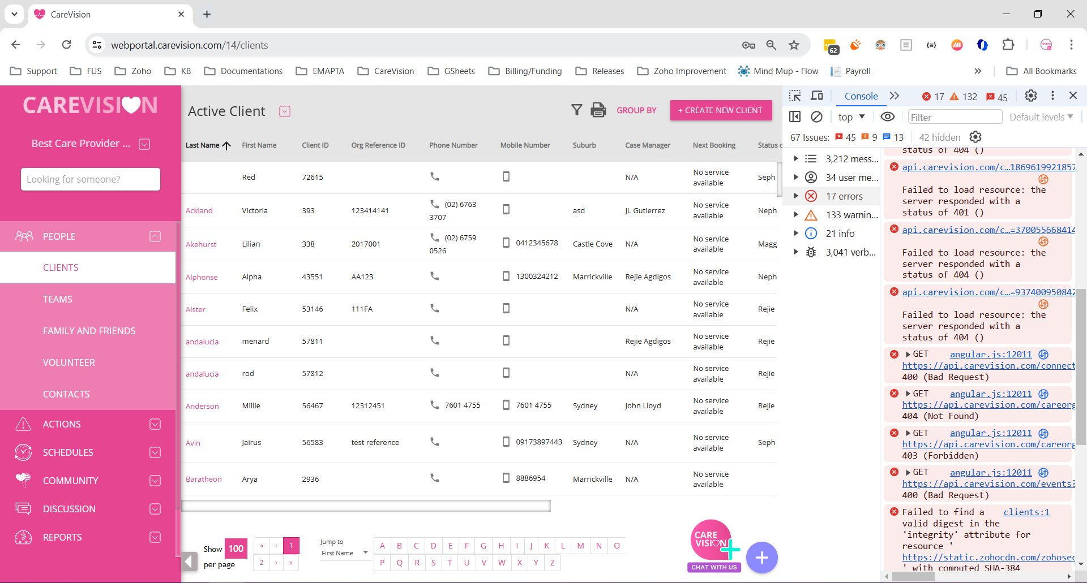
Task: Open the Default levels dropdown
Action: (x=1041, y=117)
